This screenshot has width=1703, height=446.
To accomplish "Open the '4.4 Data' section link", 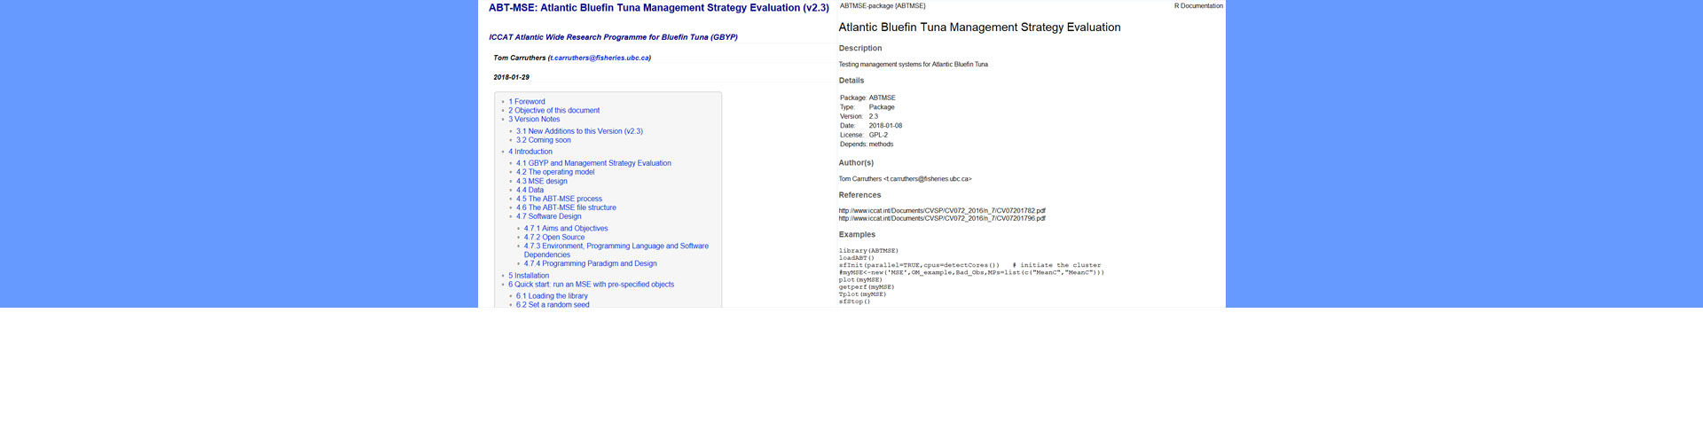I will 530,190.
